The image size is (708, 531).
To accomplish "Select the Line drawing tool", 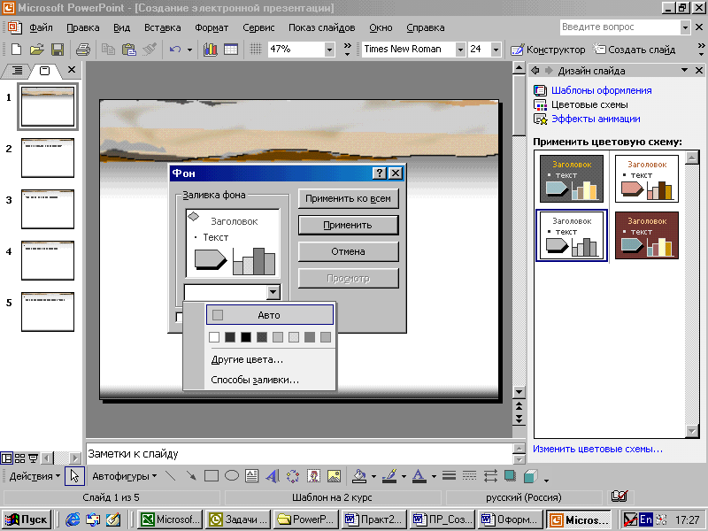I will (171, 476).
